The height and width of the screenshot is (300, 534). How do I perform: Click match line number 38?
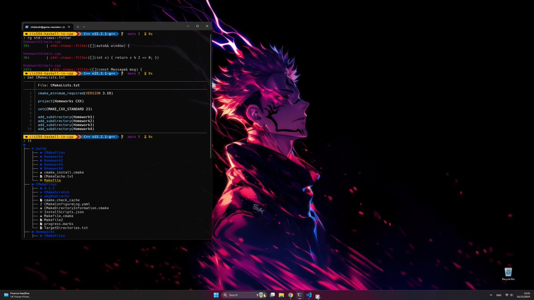pos(26,46)
